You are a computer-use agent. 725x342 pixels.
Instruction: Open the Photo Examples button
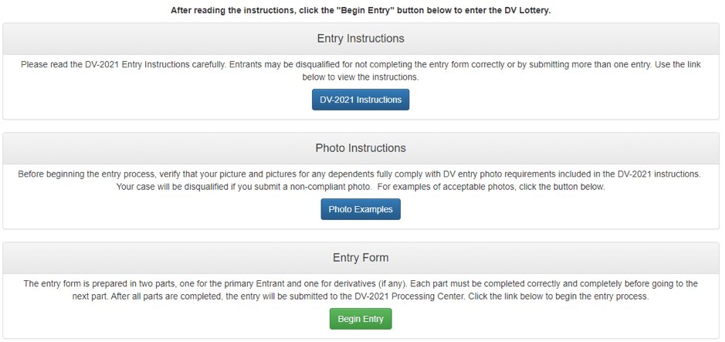361,209
